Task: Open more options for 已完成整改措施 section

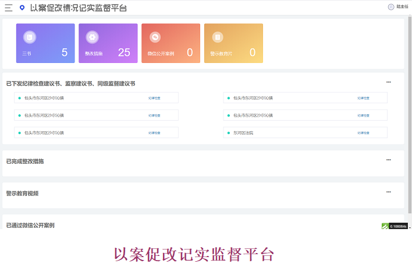Action: pyautogui.click(x=389, y=160)
